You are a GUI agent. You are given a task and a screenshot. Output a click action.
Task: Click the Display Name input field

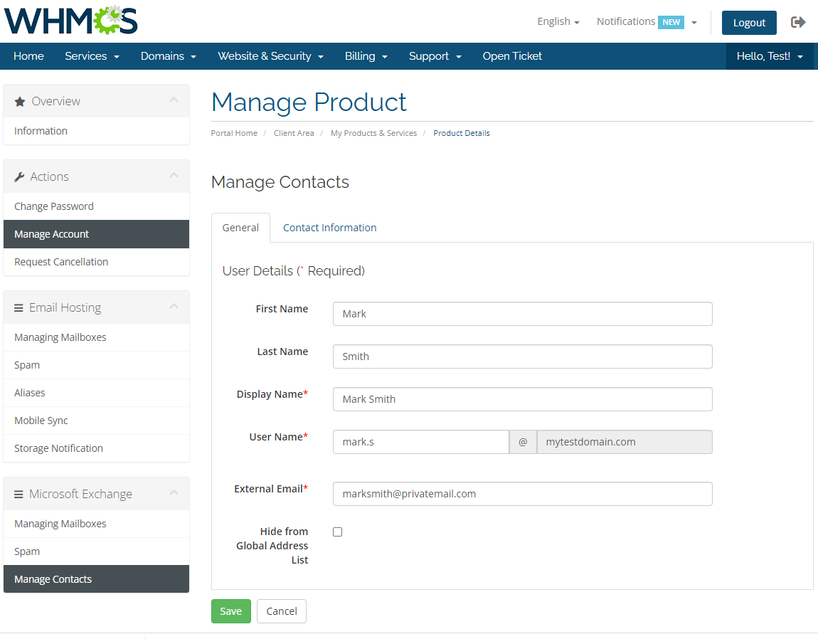point(523,399)
